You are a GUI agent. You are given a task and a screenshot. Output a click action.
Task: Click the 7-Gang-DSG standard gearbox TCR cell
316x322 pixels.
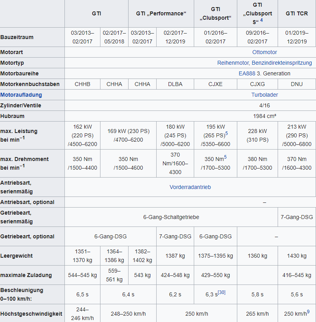[297, 217]
